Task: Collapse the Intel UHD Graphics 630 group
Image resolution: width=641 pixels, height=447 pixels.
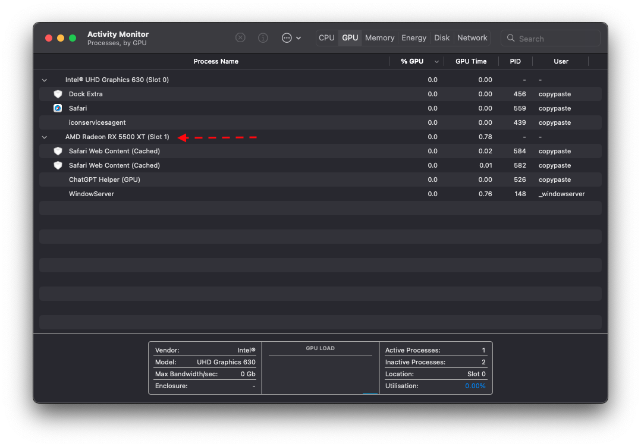Action: click(44, 79)
